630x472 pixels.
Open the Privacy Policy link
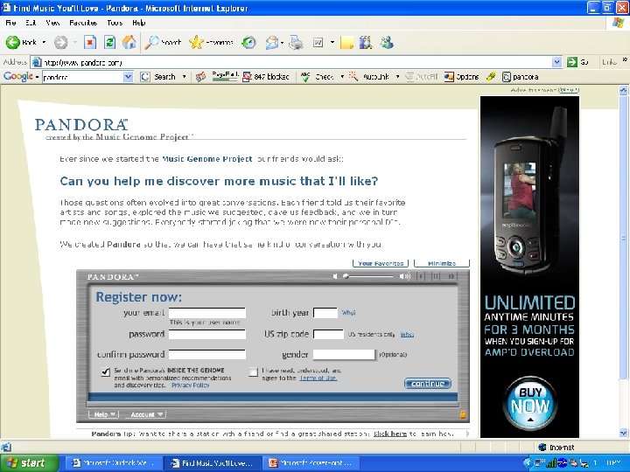190,385
